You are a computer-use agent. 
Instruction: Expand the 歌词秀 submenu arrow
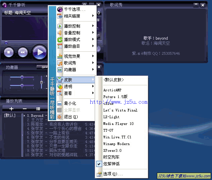tap(93, 63)
